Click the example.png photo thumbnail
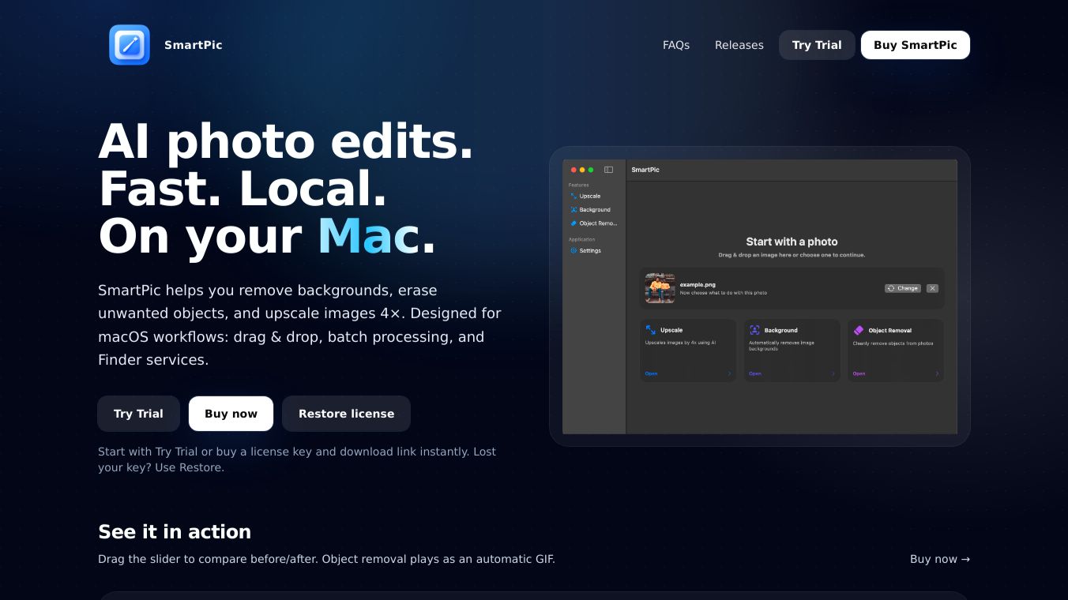The image size is (1068, 600). click(x=660, y=288)
